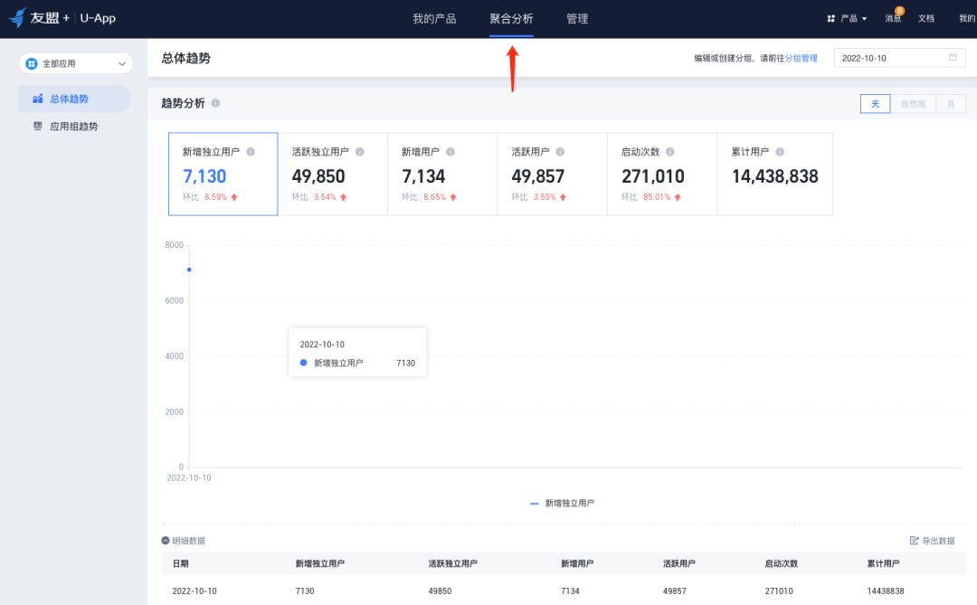
Task: Click the 活跃用户 info icon
Action: pos(560,151)
